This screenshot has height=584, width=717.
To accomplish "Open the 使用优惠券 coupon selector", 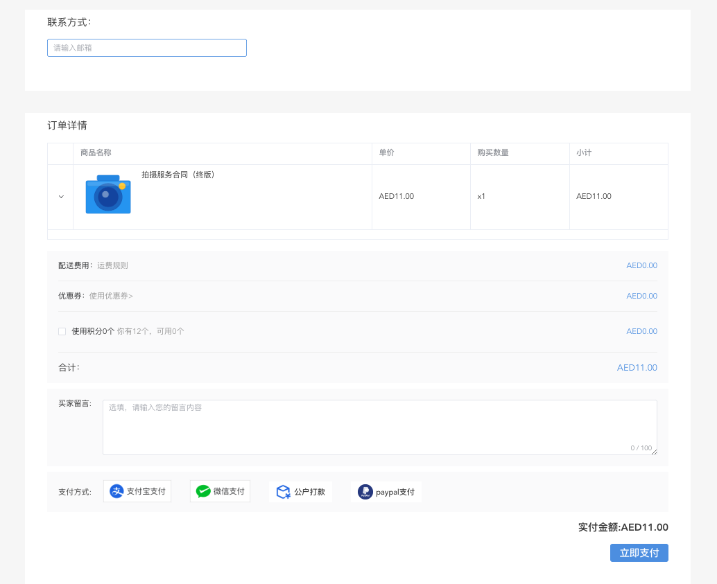I will (111, 296).
